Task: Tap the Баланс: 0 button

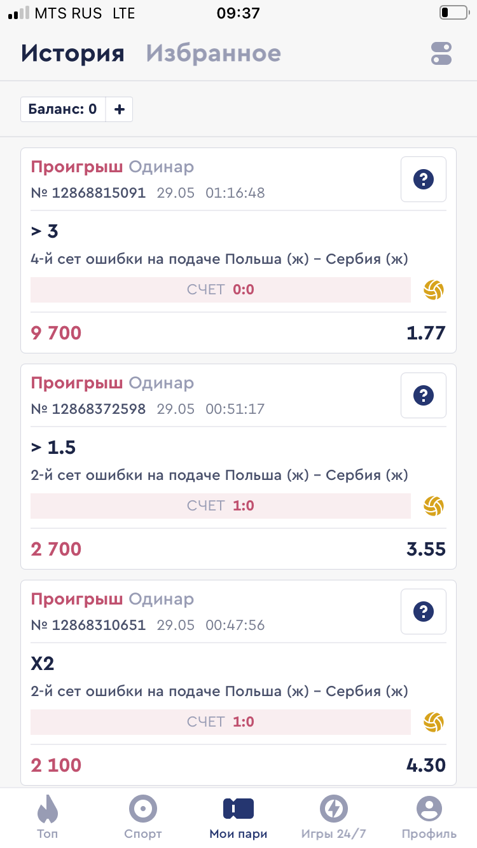Action: tap(62, 109)
